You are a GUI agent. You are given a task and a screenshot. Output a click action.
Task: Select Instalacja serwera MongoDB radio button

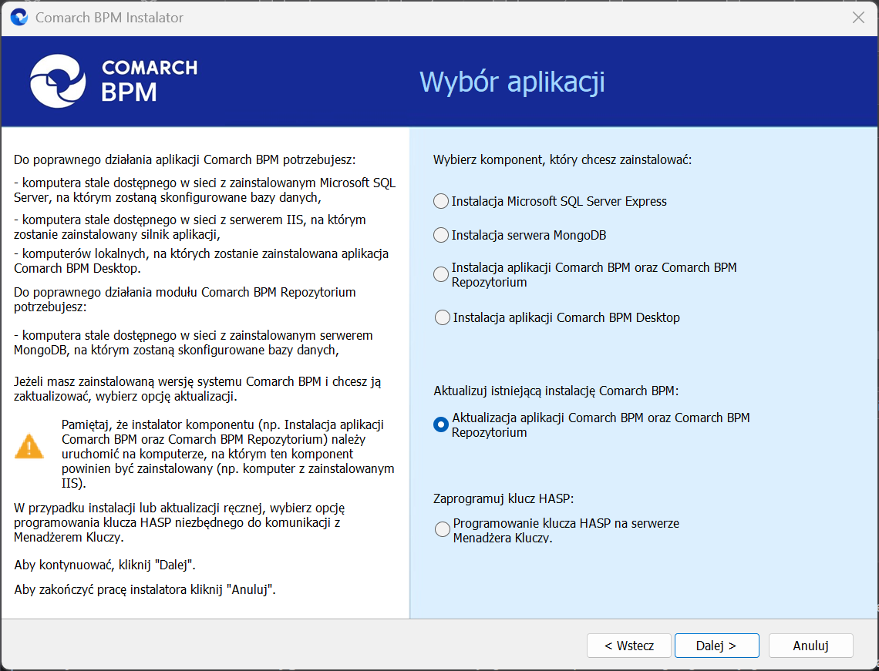(441, 235)
